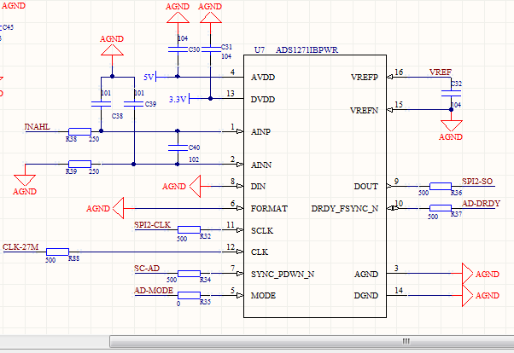
Task: Select the AD-DRDY net label
Action: pyautogui.click(x=481, y=203)
